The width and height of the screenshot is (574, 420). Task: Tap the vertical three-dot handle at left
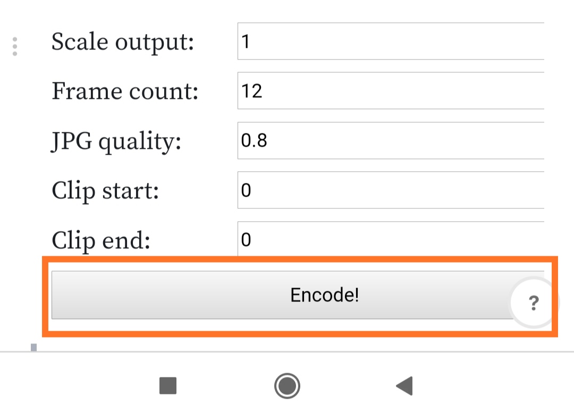pyautogui.click(x=15, y=46)
